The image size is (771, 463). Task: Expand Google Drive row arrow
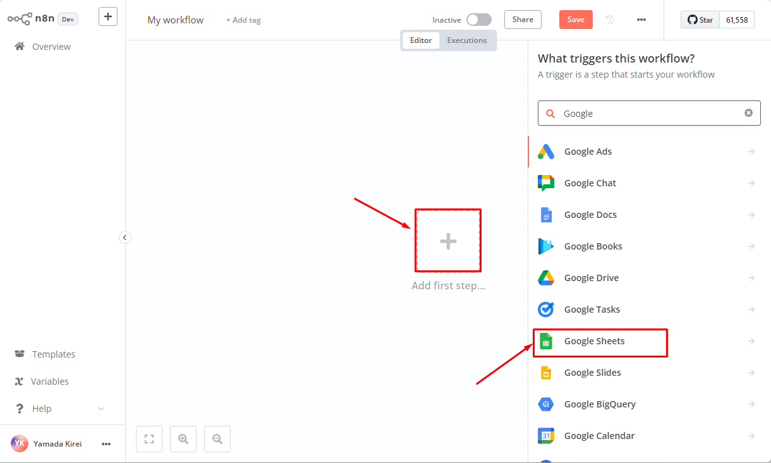point(751,278)
